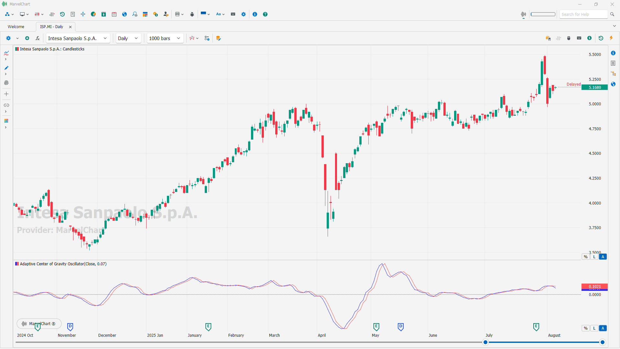Select the pencil drawing tool in sidebar
This screenshot has height=349, width=620.
coord(6,68)
